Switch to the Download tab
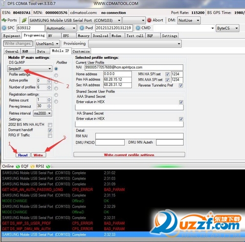The height and width of the screenshot is (242, 245). pyautogui.click(x=100, y=36)
